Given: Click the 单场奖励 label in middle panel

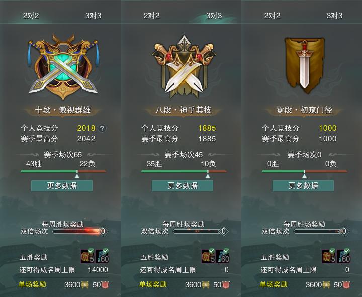Looking at the screenshot, I should pos(153,284).
